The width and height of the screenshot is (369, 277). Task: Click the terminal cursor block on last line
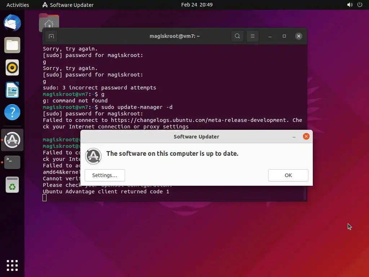pos(44,198)
